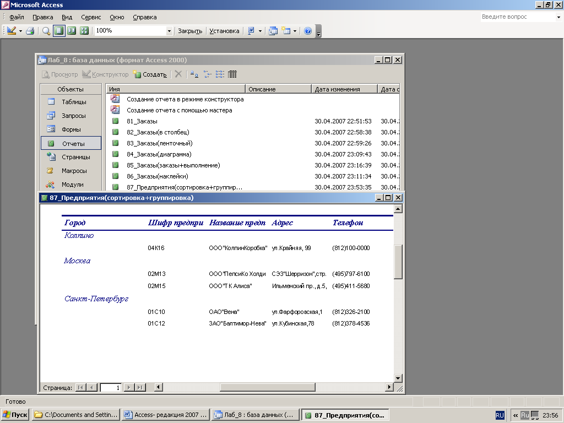
Task: Open the Сервис menu
Action: (91, 17)
